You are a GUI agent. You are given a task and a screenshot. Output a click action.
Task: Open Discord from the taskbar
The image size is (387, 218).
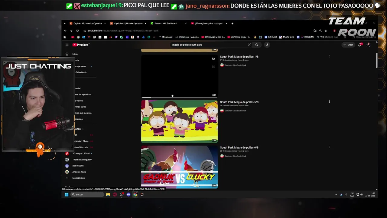pos(128,195)
